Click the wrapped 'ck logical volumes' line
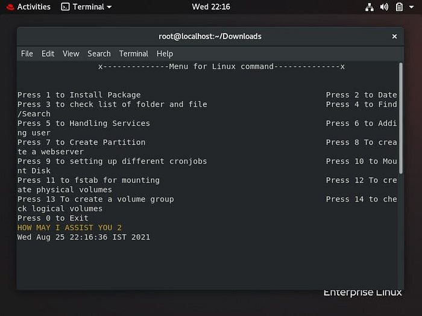 click(x=60, y=208)
